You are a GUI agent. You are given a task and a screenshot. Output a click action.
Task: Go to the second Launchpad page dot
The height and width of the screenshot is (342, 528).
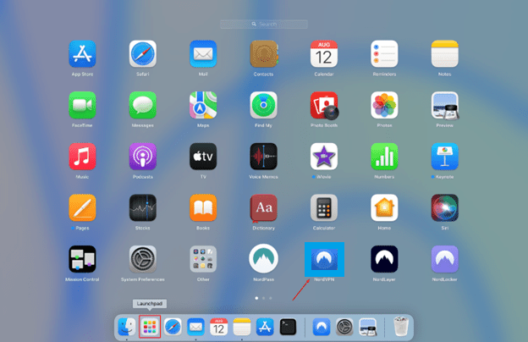[x=263, y=298]
